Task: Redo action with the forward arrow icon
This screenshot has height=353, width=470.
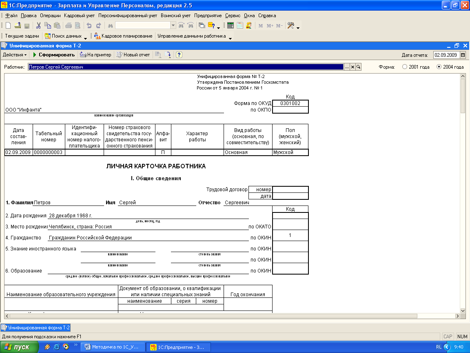Action: 98,25
